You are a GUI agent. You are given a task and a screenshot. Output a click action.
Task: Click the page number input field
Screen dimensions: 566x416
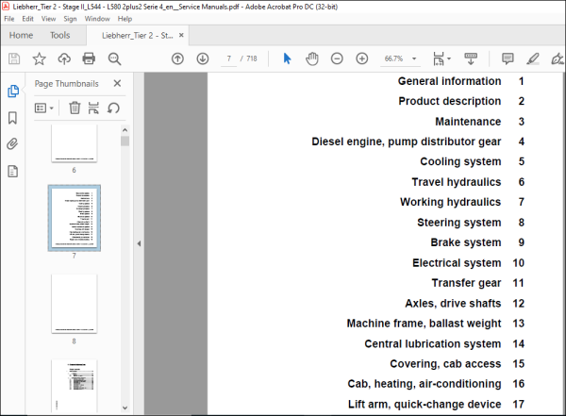[x=229, y=58]
